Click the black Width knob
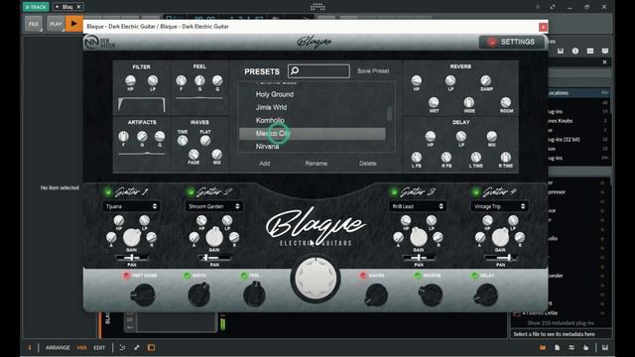The image size is (635, 357). click(x=198, y=296)
